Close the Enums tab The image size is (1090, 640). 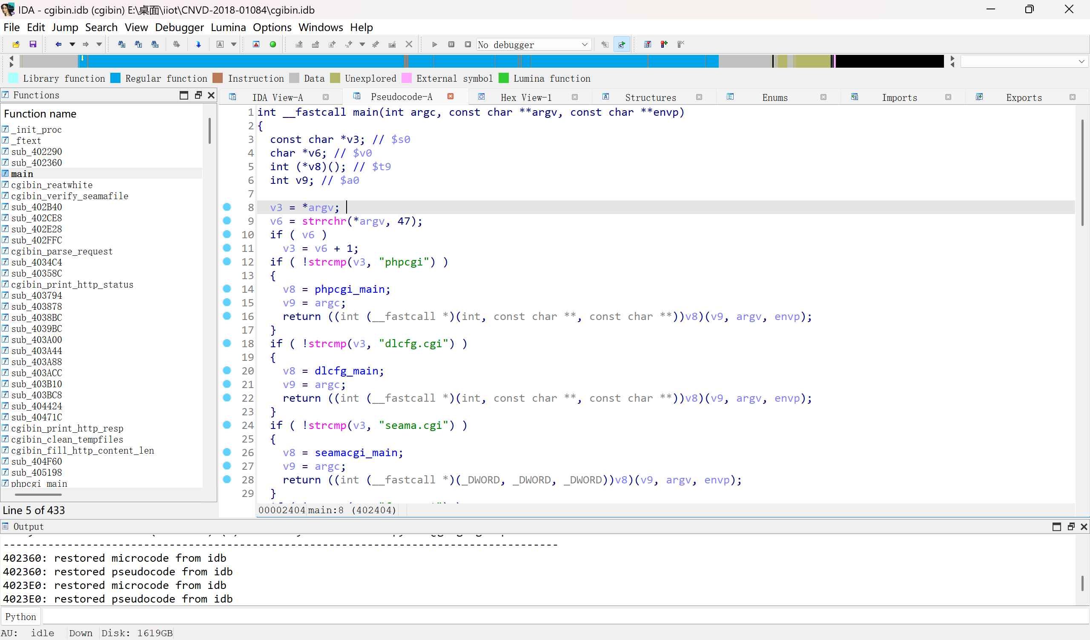tap(823, 97)
